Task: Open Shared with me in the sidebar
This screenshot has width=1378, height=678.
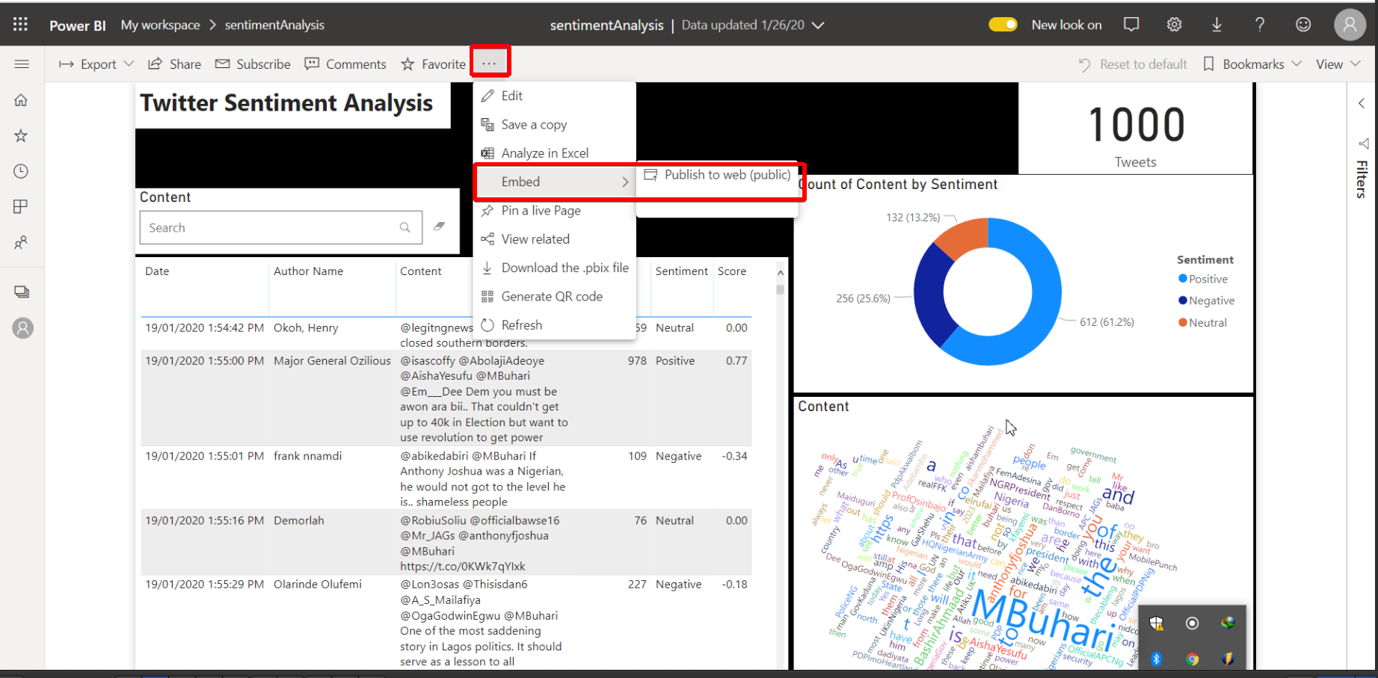Action: 22,242
